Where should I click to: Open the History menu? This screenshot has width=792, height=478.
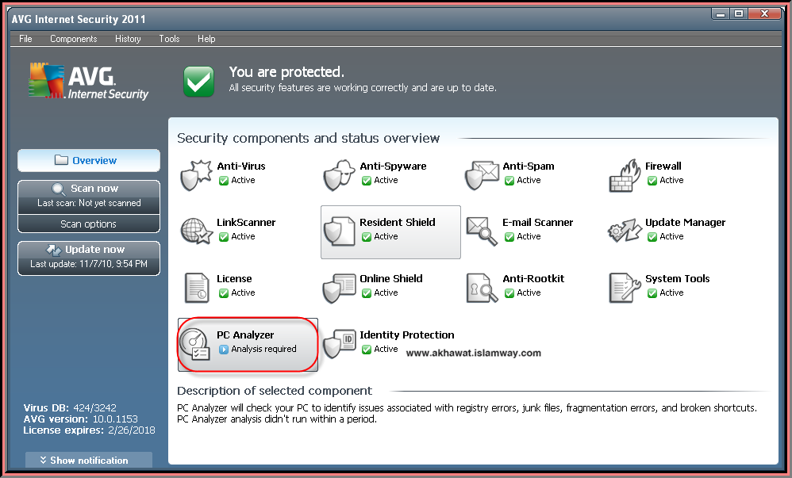pos(128,39)
